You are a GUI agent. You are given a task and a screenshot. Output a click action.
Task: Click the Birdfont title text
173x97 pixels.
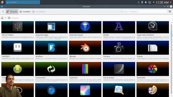coord(39,56)
